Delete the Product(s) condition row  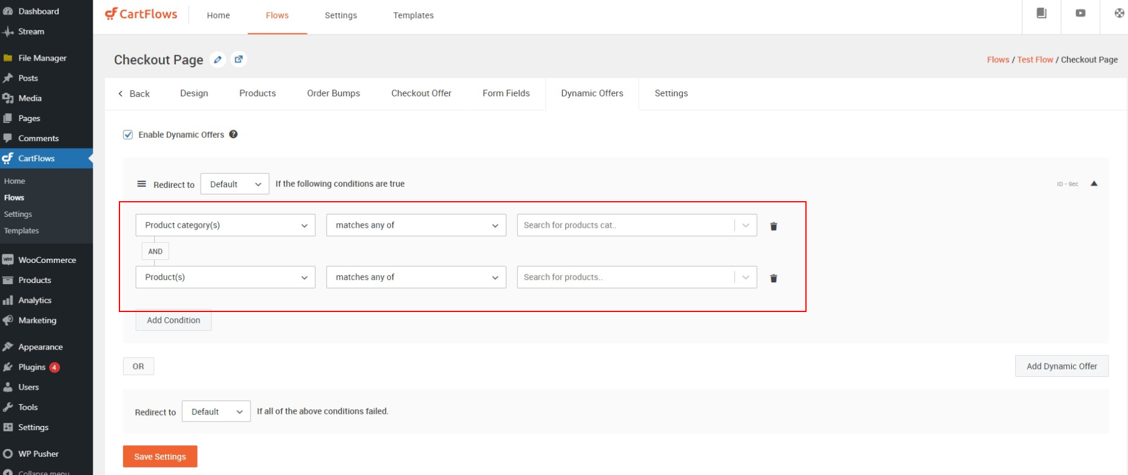(773, 278)
